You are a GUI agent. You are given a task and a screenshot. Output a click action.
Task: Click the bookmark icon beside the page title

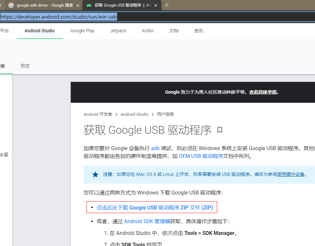click(220, 130)
